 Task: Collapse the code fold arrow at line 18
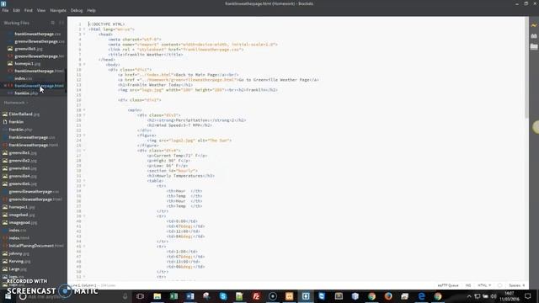pyautogui.click(x=84, y=110)
